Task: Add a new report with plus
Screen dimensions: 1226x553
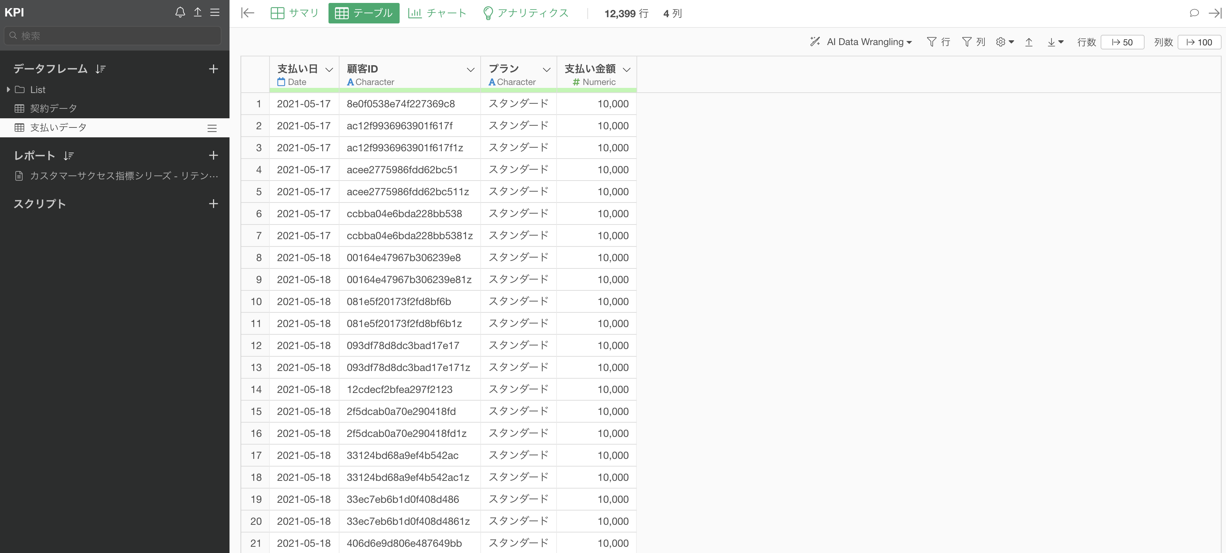Action: tap(214, 156)
